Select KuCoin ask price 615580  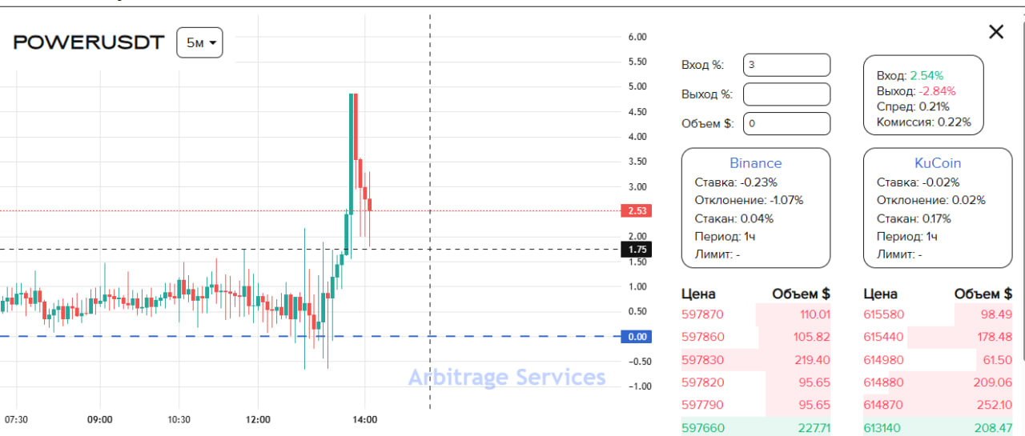(884, 315)
